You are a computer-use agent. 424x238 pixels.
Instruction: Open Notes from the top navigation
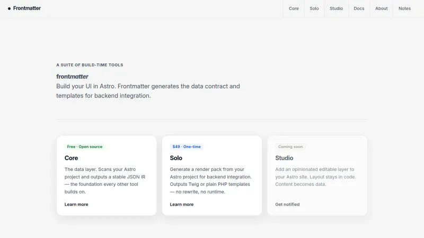click(404, 8)
